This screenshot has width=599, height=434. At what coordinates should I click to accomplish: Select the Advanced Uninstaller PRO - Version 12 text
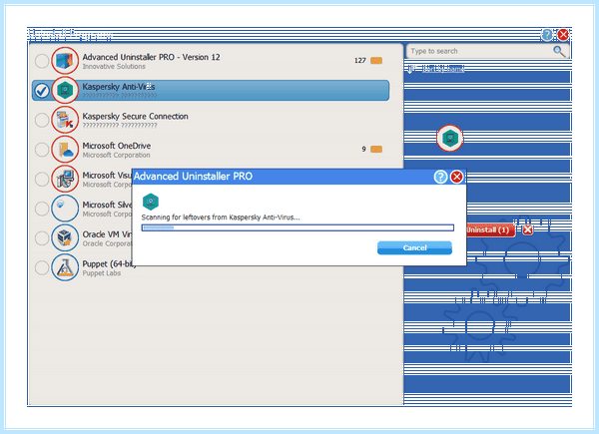tap(152, 57)
